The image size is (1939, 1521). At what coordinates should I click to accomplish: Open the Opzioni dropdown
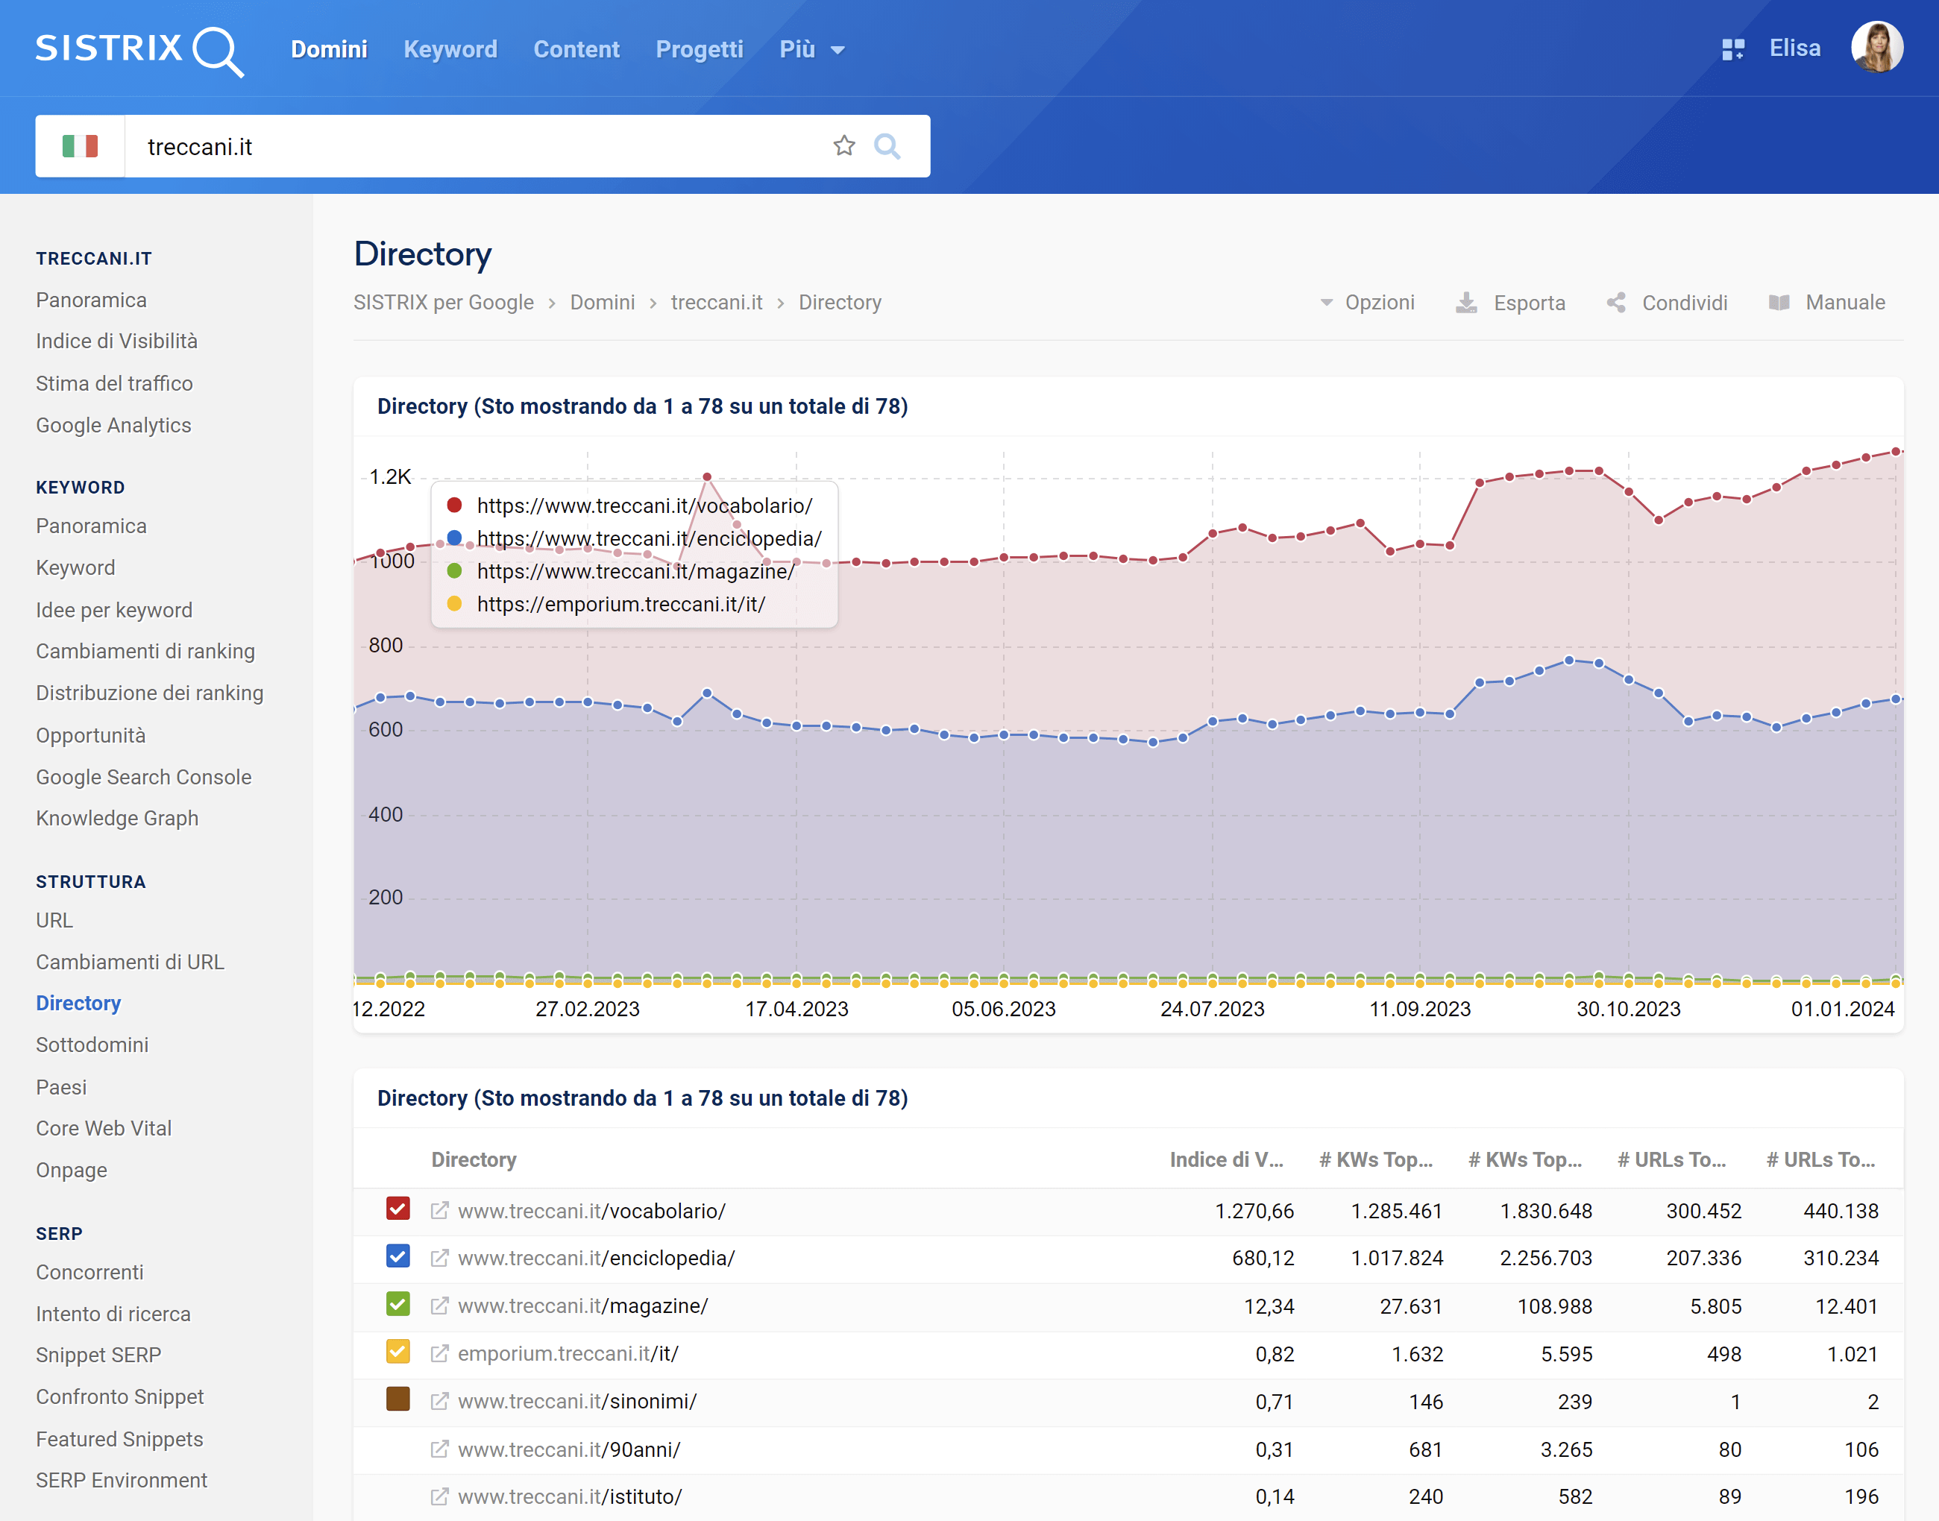pos(1366,303)
